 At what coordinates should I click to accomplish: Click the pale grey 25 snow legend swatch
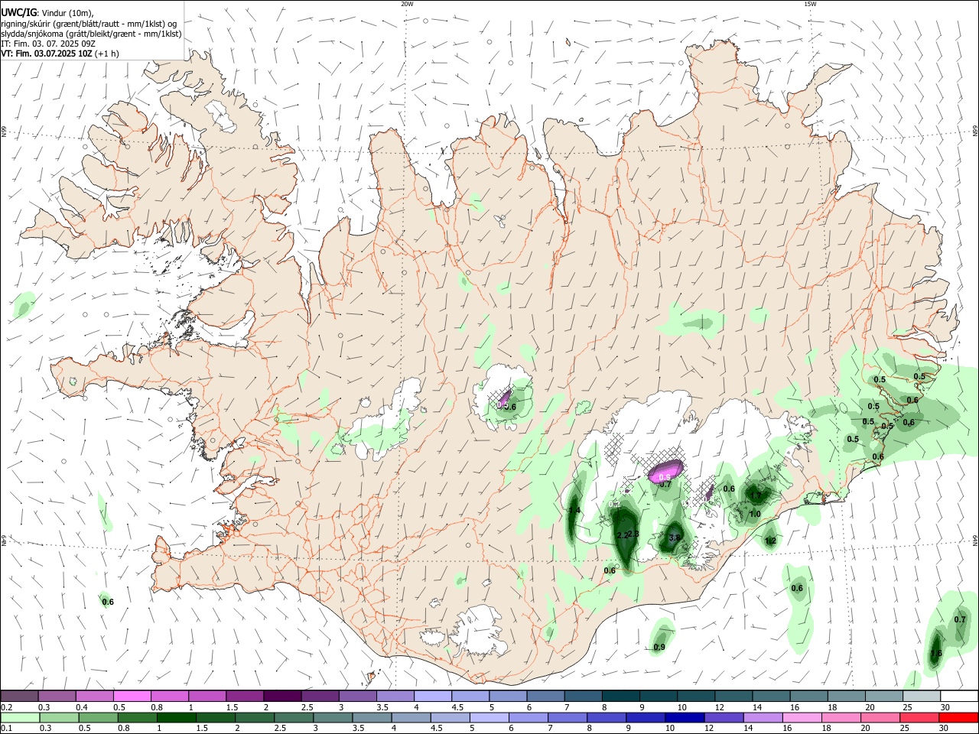(x=922, y=696)
